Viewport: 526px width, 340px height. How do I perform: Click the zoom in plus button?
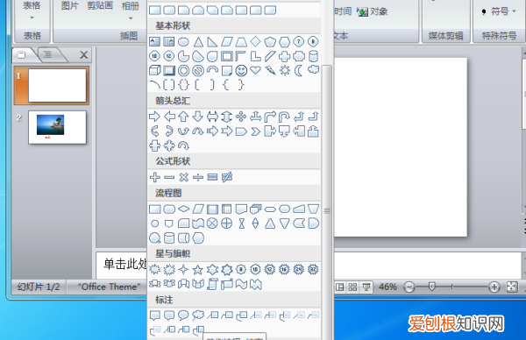(494, 287)
